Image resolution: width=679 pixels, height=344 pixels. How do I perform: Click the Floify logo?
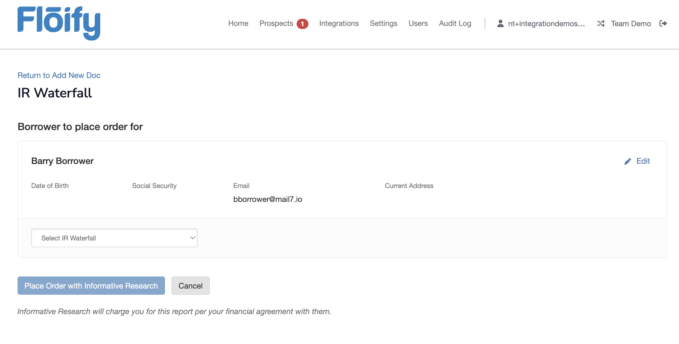[x=59, y=23]
